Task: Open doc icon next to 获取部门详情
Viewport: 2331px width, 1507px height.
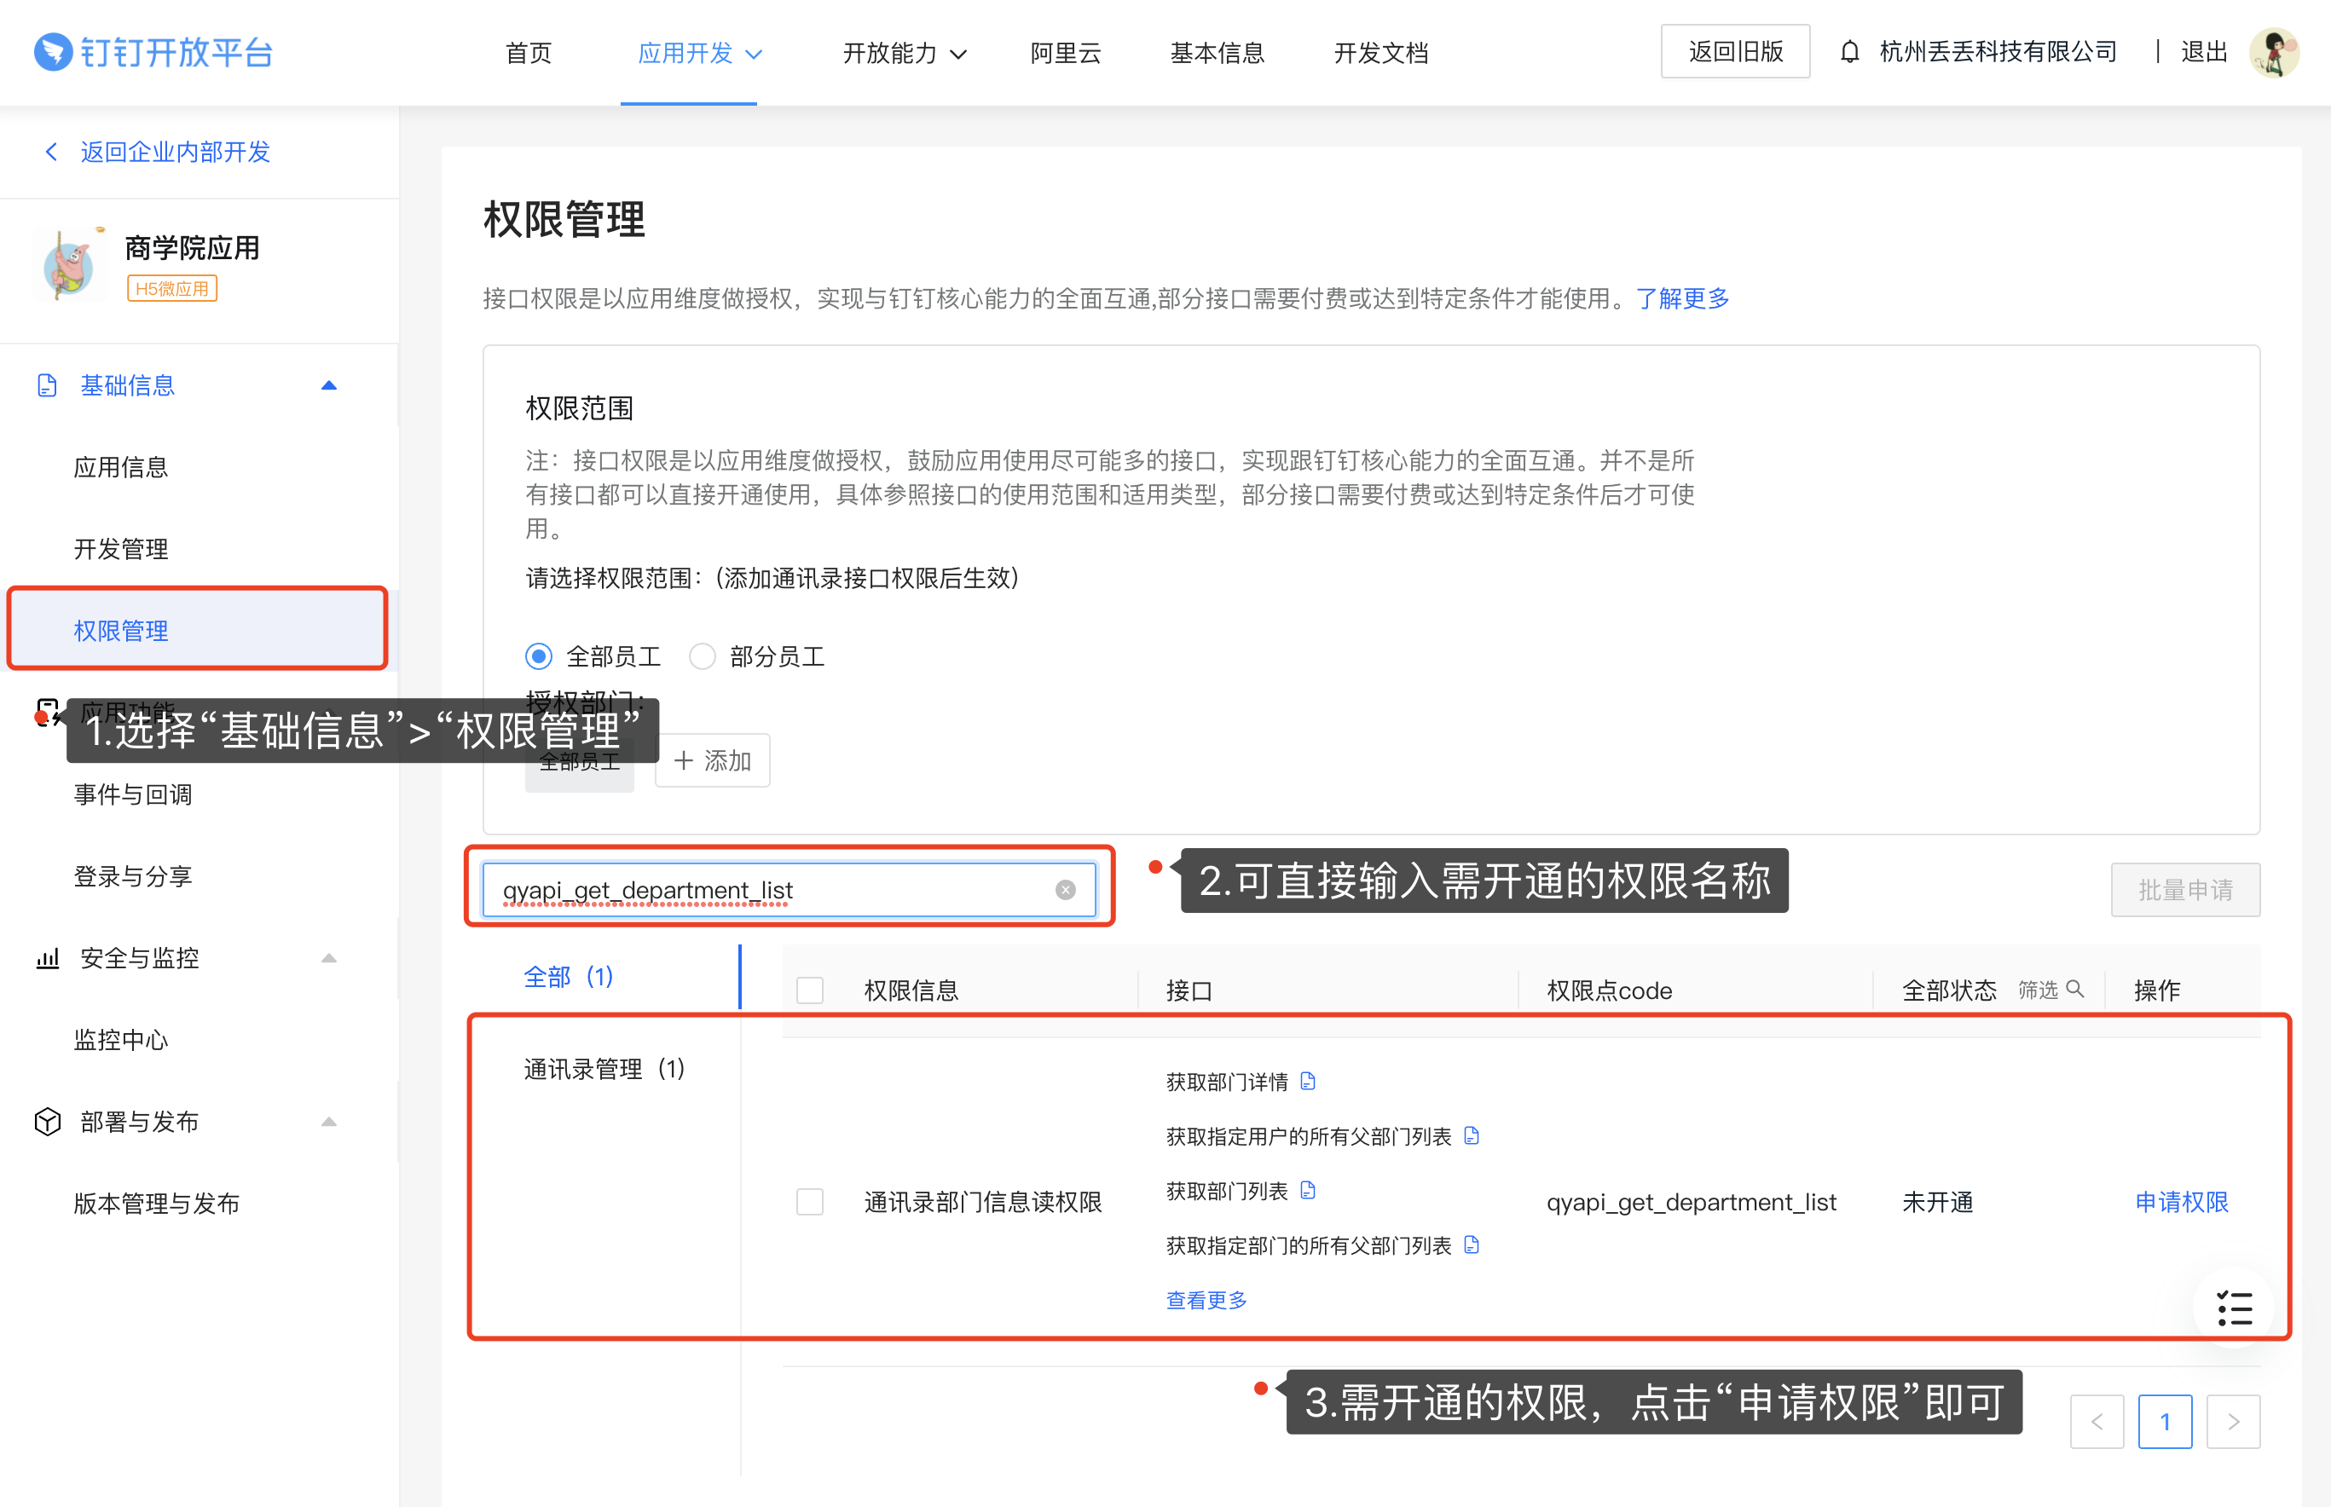Action: pyautogui.click(x=1307, y=1082)
